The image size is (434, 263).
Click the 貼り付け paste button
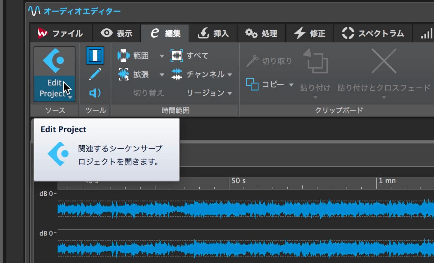tap(315, 71)
